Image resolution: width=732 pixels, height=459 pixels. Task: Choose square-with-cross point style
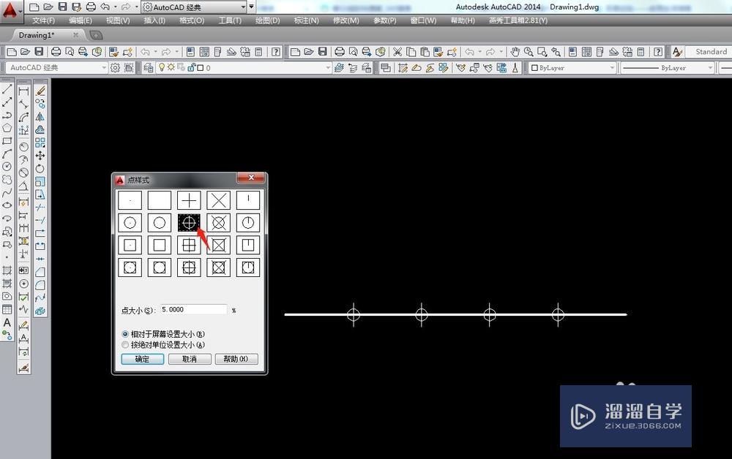(189, 245)
